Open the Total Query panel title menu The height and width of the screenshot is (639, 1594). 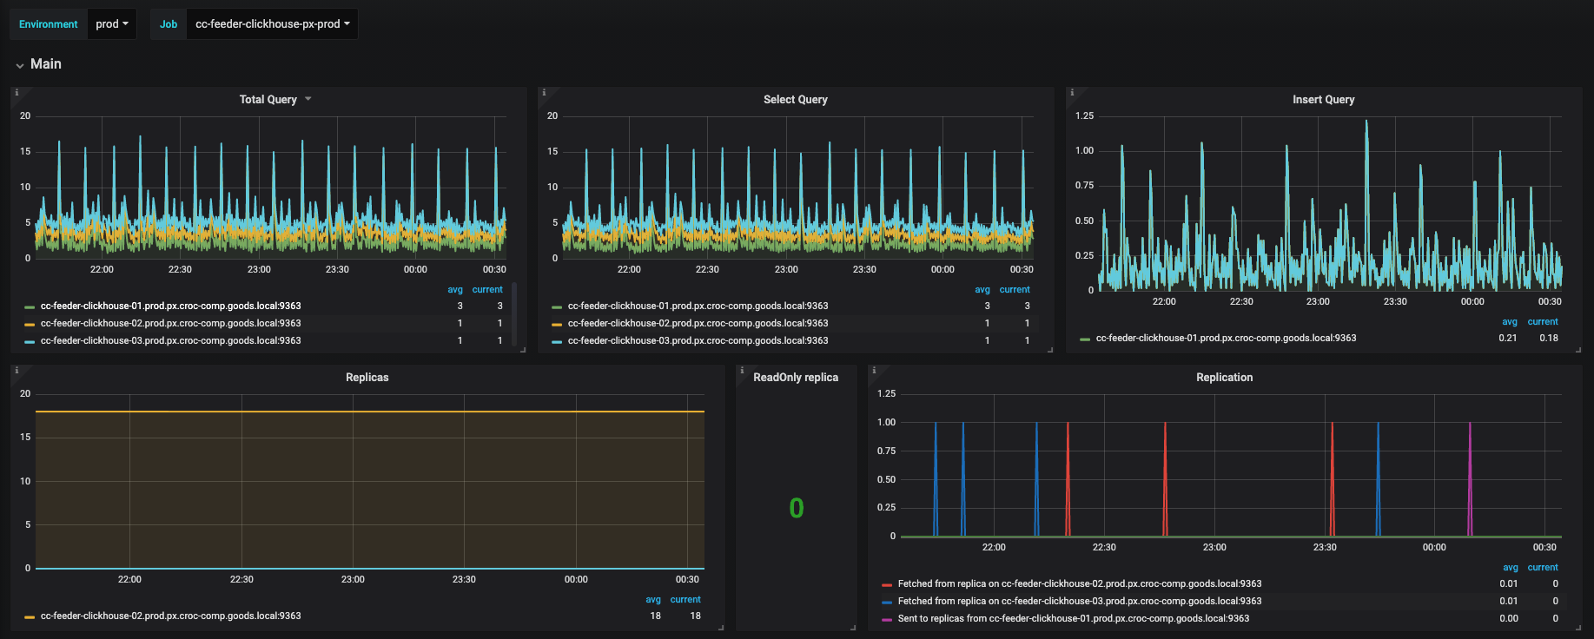268,100
